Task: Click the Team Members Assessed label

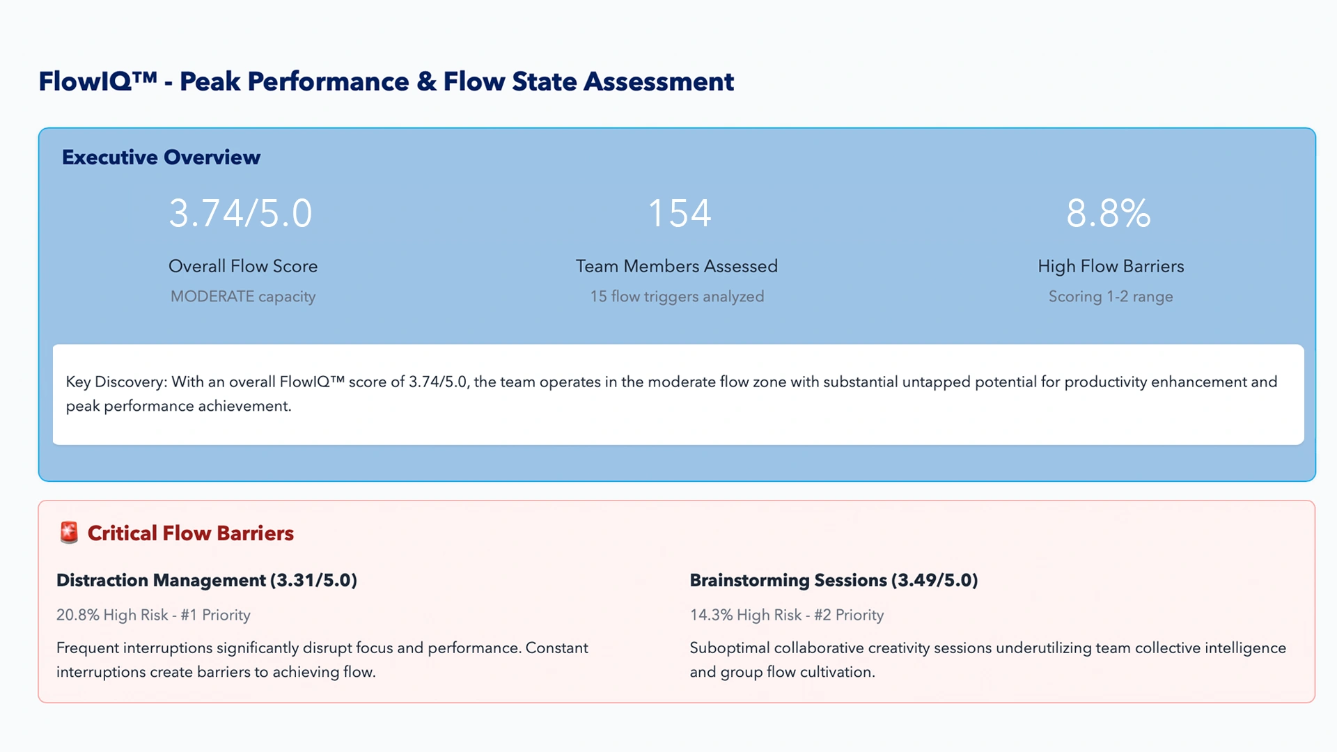Action: 676,266
